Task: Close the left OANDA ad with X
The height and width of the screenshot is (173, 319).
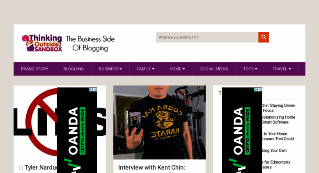Action: pyautogui.click(x=95, y=90)
